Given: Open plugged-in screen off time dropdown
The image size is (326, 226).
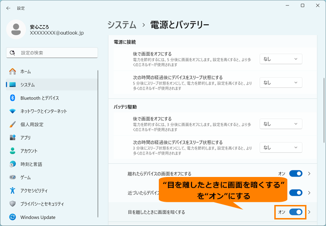Looking at the screenshot, I should click(x=281, y=59).
